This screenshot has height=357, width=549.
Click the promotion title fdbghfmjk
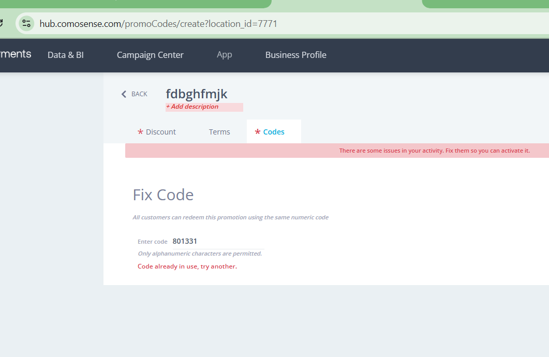196,94
